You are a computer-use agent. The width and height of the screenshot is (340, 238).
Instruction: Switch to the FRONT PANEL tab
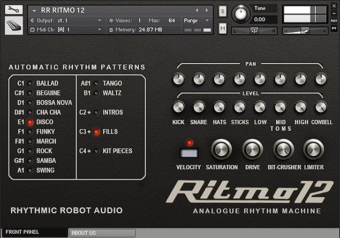35,232
